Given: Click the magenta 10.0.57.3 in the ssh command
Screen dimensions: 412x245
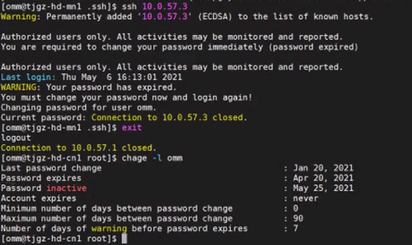Looking at the screenshot, I should pyautogui.click(x=165, y=6).
